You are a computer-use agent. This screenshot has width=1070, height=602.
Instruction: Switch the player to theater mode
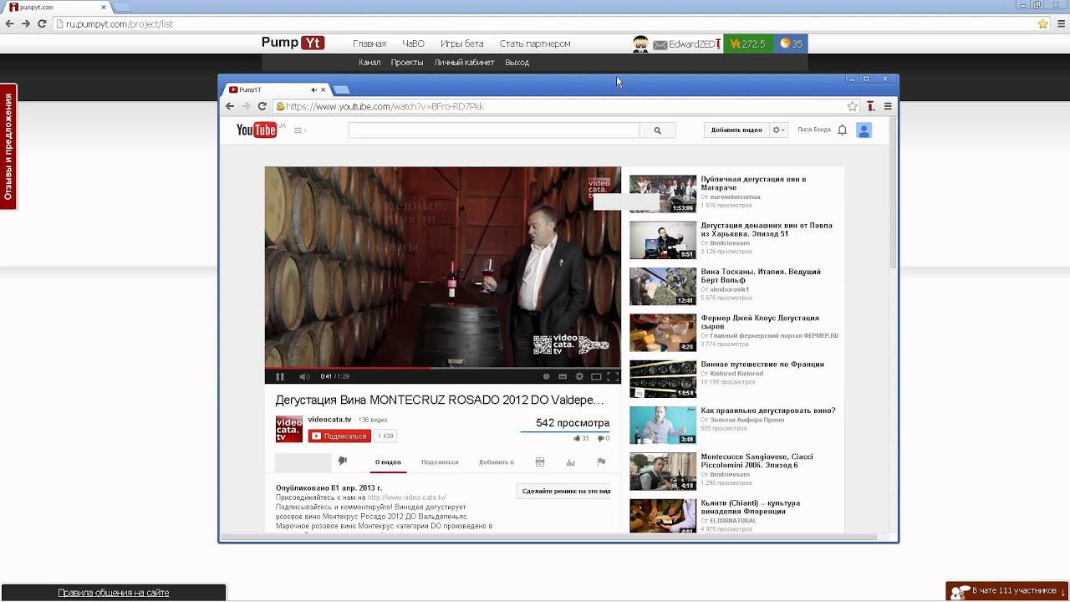[x=596, y=376]
